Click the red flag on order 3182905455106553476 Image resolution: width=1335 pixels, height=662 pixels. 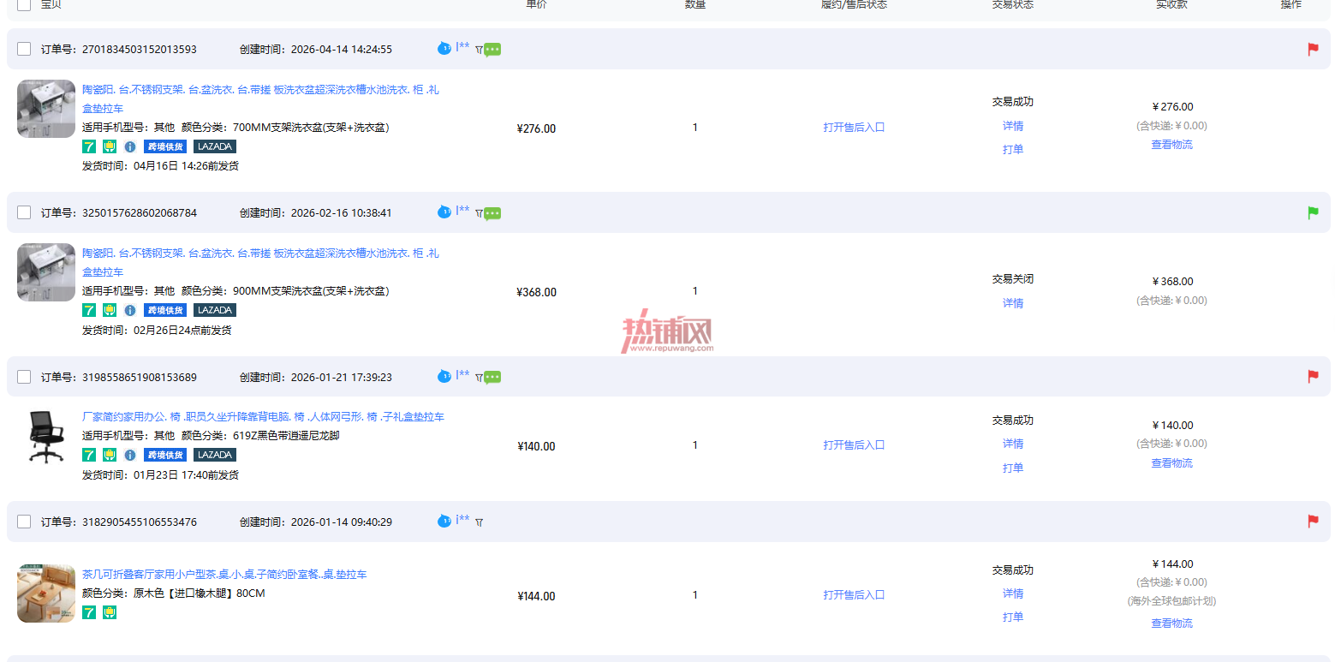1313,522
